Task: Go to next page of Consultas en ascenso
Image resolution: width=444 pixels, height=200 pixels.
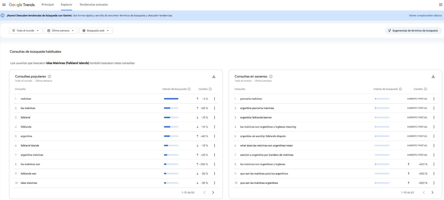Action: [432, 193]
